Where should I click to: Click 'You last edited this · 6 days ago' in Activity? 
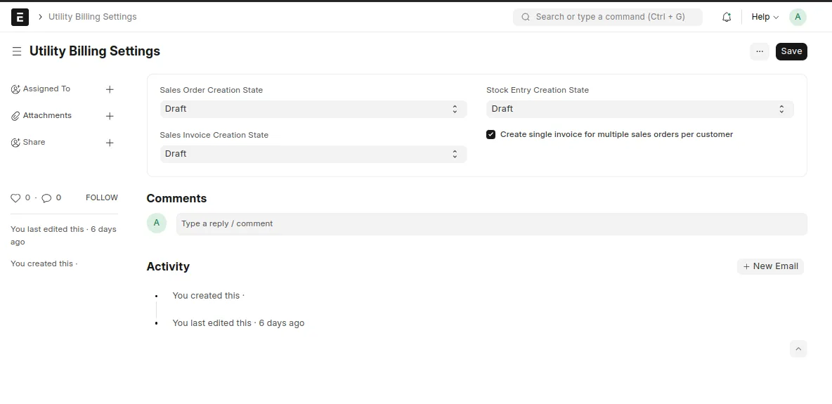click(238, 323)
